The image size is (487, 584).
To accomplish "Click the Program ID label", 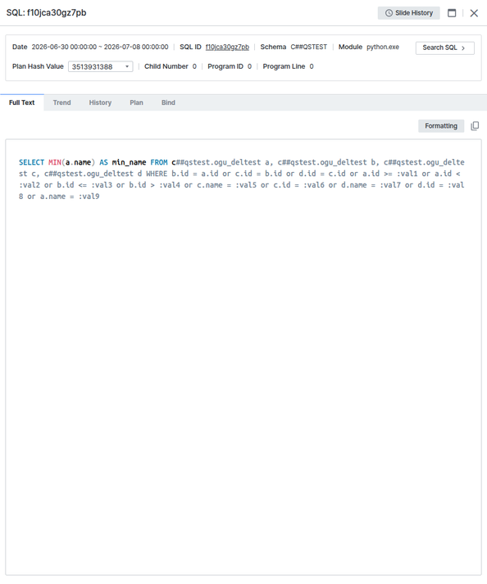I will point(225,66).
